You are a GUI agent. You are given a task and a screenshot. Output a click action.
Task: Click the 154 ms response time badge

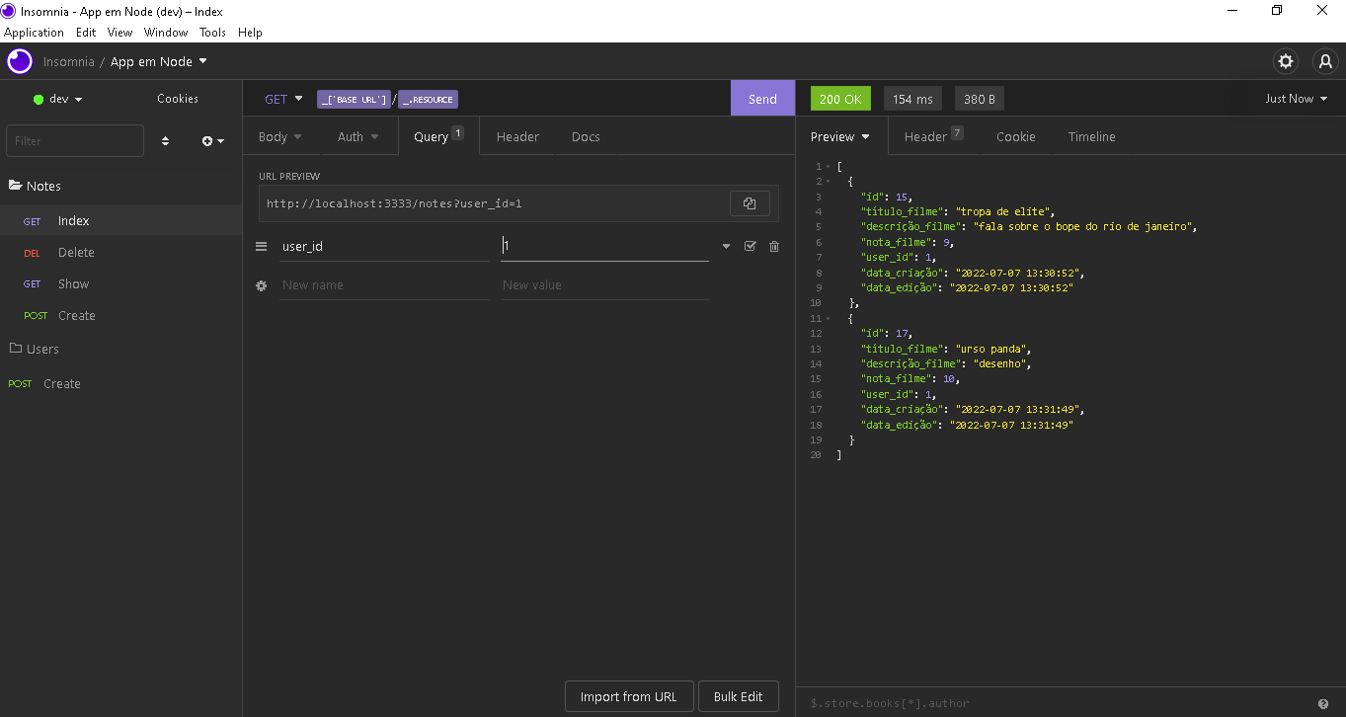point(912,99)
